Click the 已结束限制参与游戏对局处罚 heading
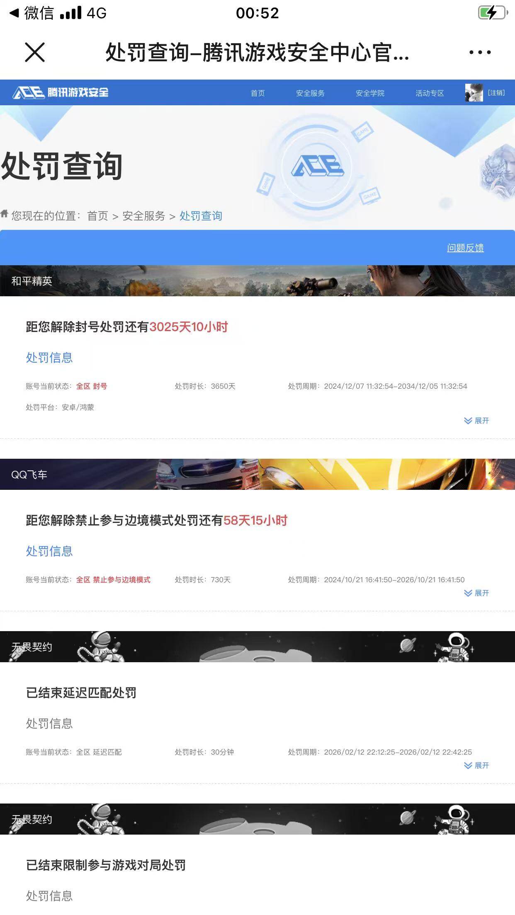The width and height of the screenshot is (515, 915). point(106,865)
